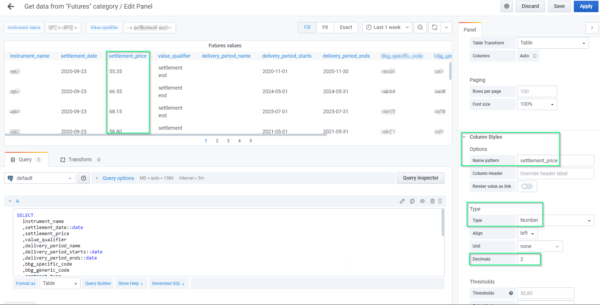Click the drag handle icon of query A
The image size is (600, 305).
click(440, 201)
